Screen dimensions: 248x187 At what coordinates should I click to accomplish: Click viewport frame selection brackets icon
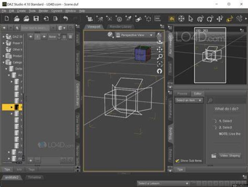[160, 64]
